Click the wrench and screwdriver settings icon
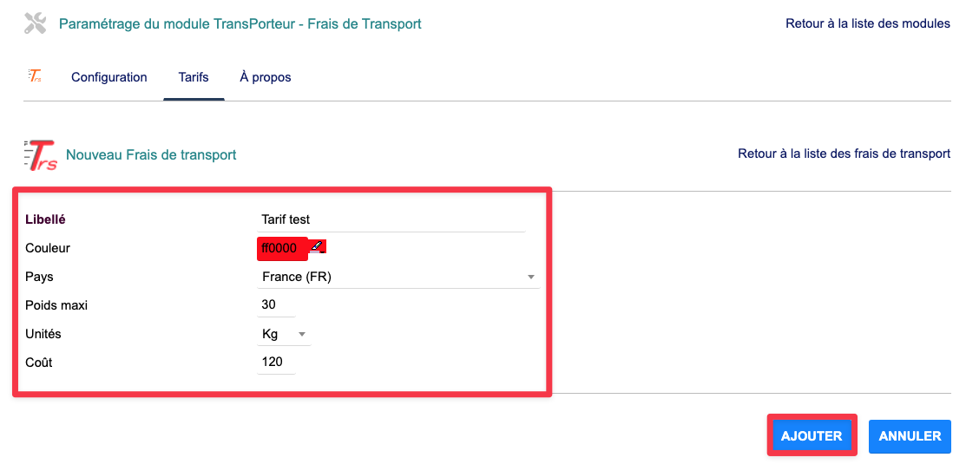The image size is (966, 464). pyautogui.click(x=35, y=24)
